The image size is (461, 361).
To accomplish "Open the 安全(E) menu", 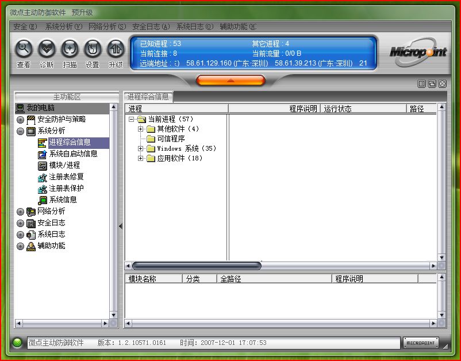I will coord(25,26).
